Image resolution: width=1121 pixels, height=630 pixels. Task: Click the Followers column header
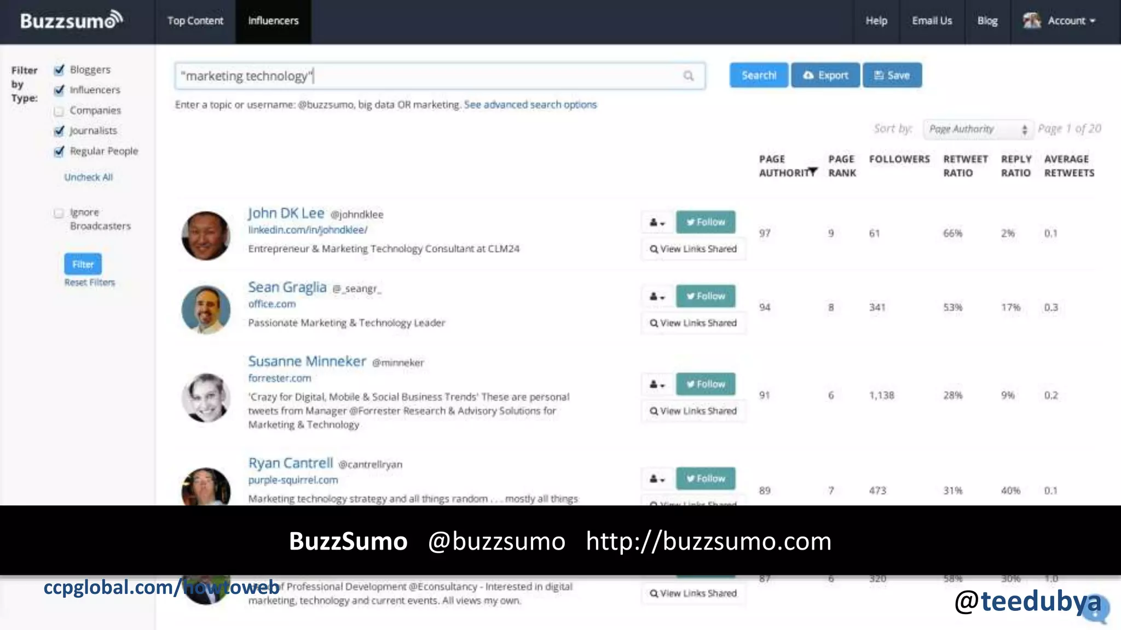(899, 159)
